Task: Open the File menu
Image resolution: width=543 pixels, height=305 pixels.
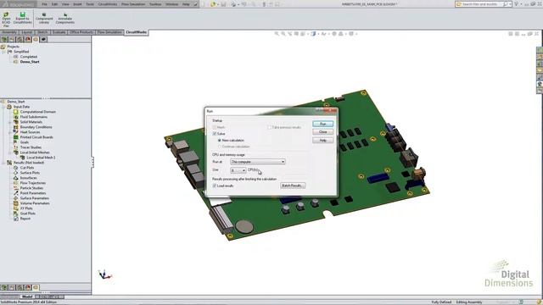Action: point(45,4)
